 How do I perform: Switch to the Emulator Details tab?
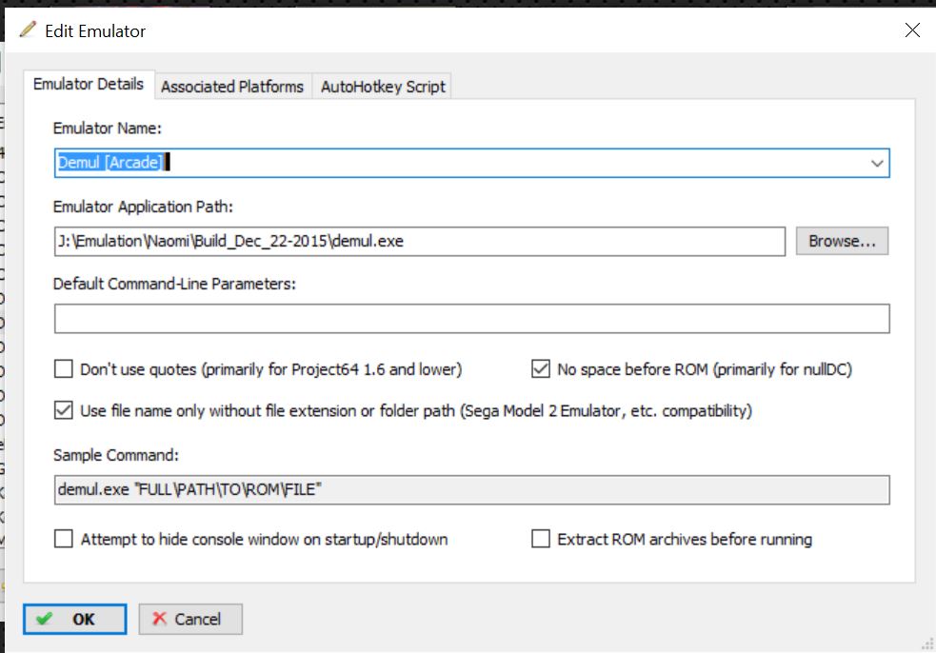coord(89,85)
